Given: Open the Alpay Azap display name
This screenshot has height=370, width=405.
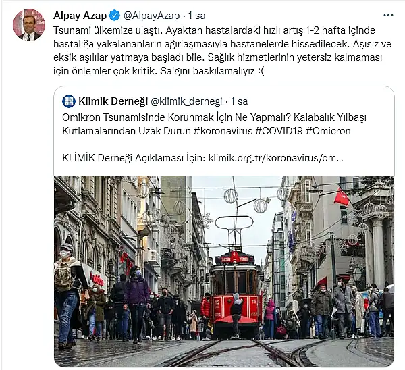Looking at the screenshot, I should coord(80,16).
